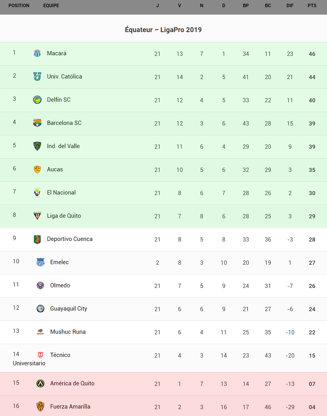Click the Emelec team logo

[x=40, y=262]
